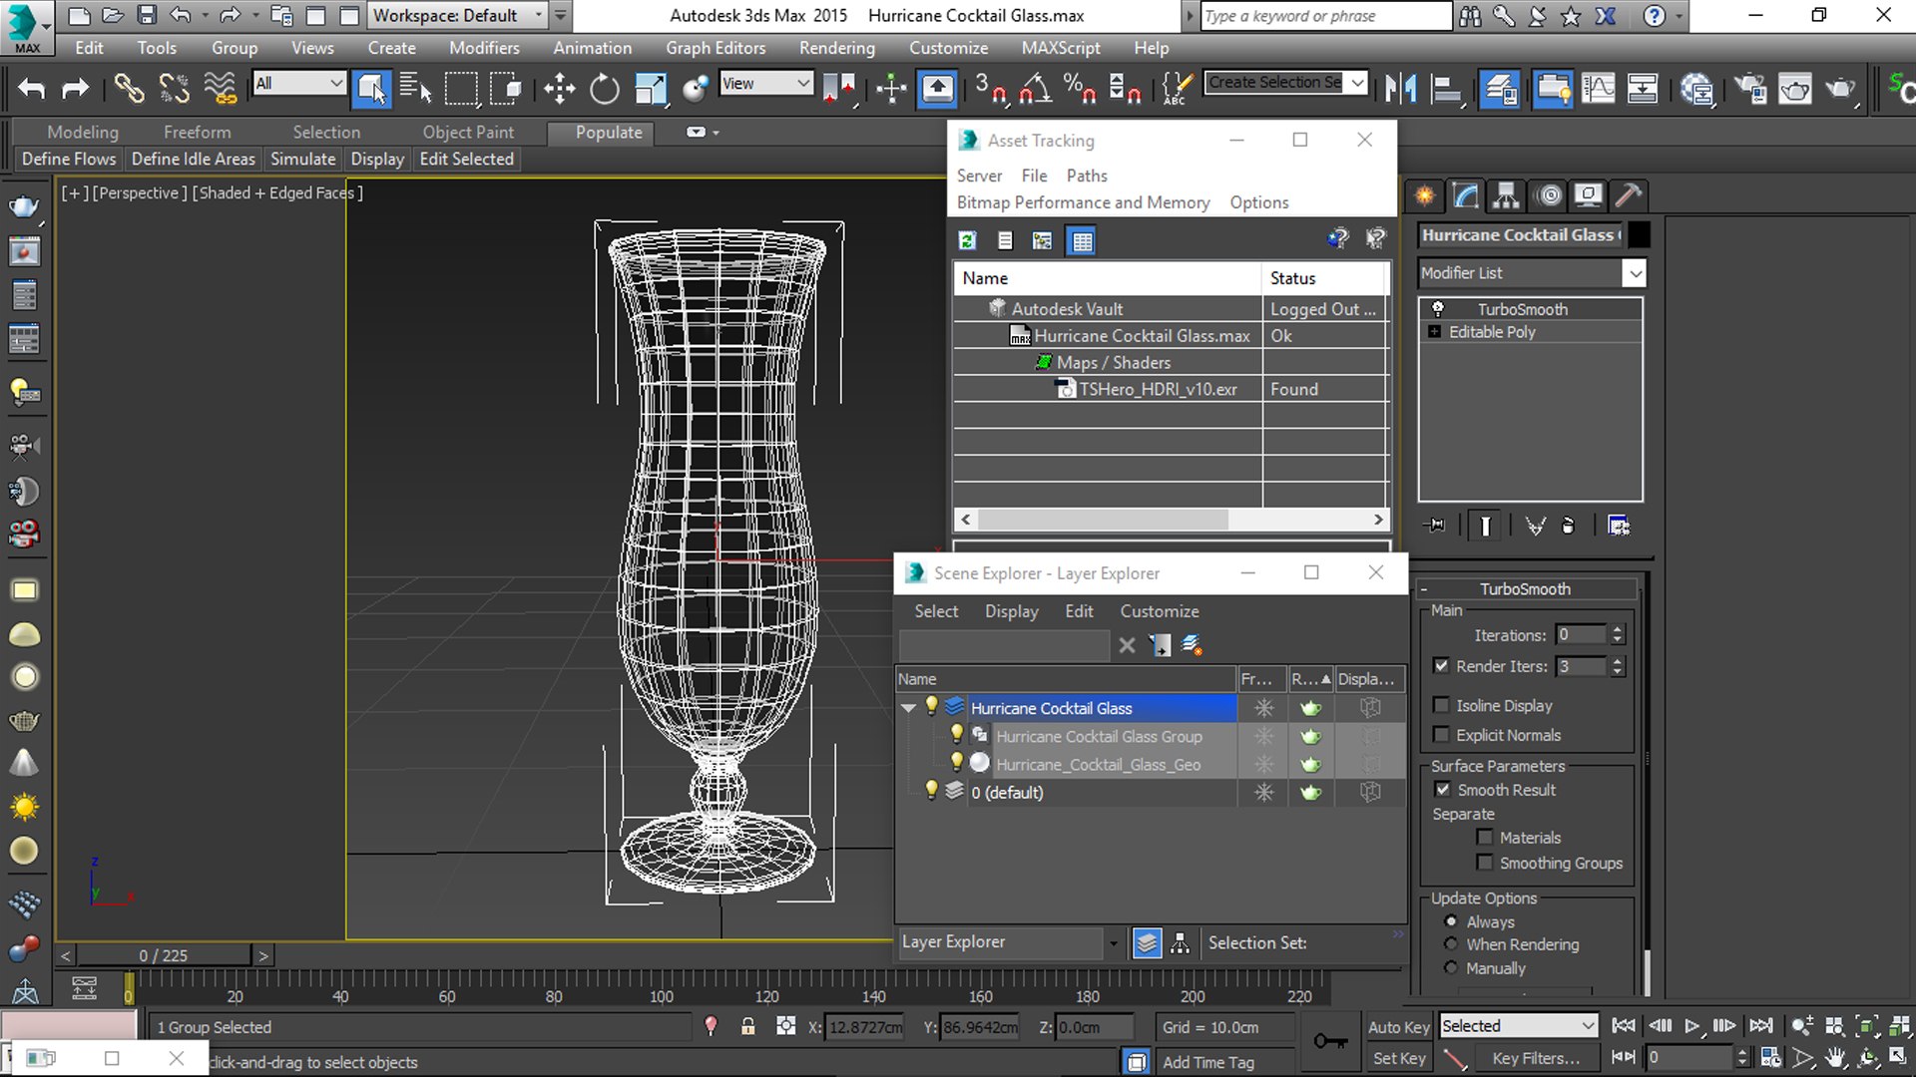
Task: Click Refresh icon in Asset Tracking
Action: [967, 240]
